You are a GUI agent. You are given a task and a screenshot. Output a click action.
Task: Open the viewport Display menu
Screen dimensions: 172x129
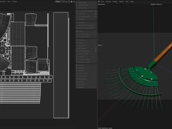point(115,1)
